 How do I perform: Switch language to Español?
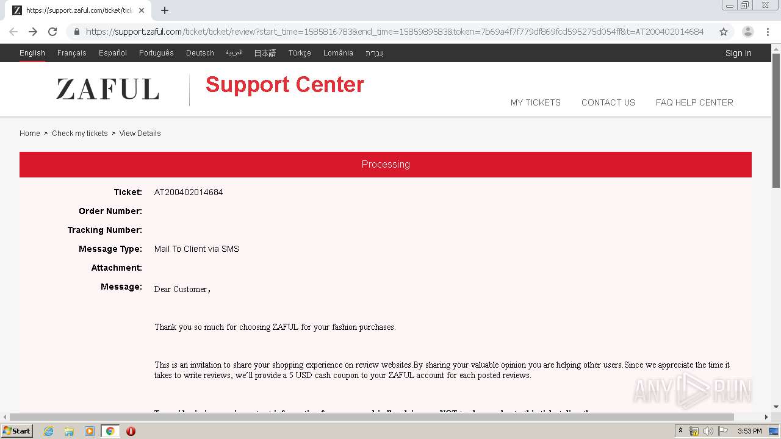pos(113,53)
